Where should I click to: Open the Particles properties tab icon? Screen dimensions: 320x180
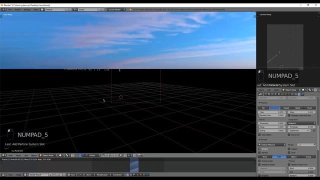coord(299,94)
